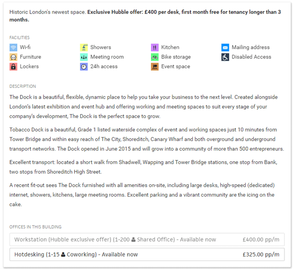Click the £325.00 pp/m price
Screen dimensions: 295x269
coord(261,255)
